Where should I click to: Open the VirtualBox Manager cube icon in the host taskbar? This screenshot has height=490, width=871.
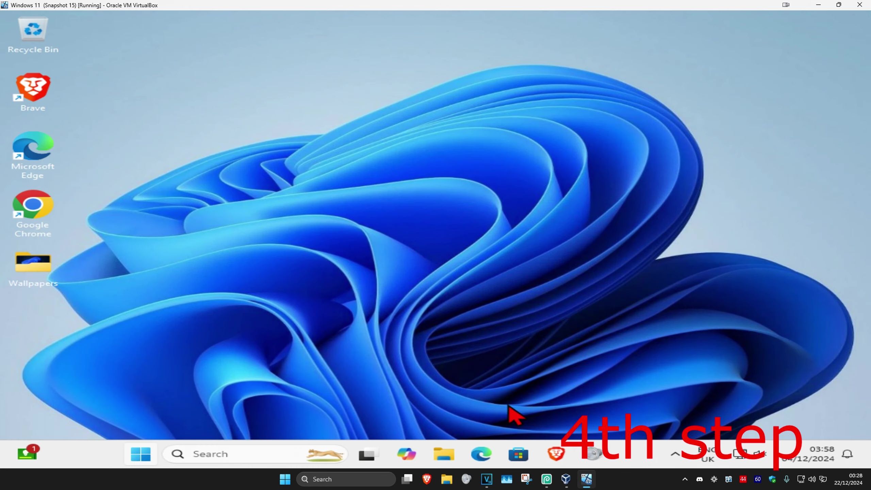click(566, 479)
